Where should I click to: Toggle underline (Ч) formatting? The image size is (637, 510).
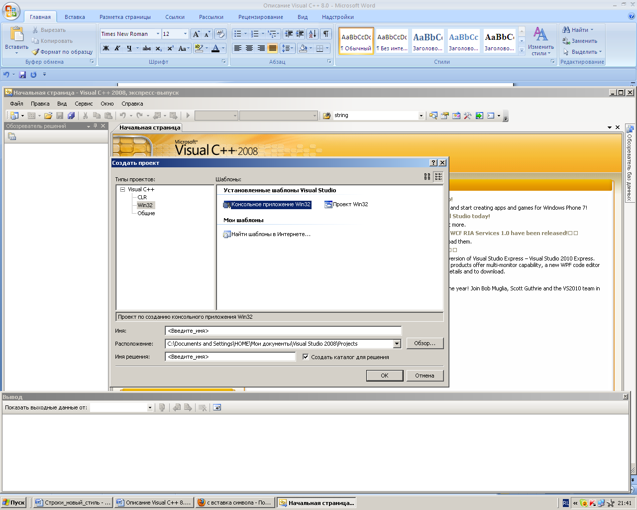(129, 48)
